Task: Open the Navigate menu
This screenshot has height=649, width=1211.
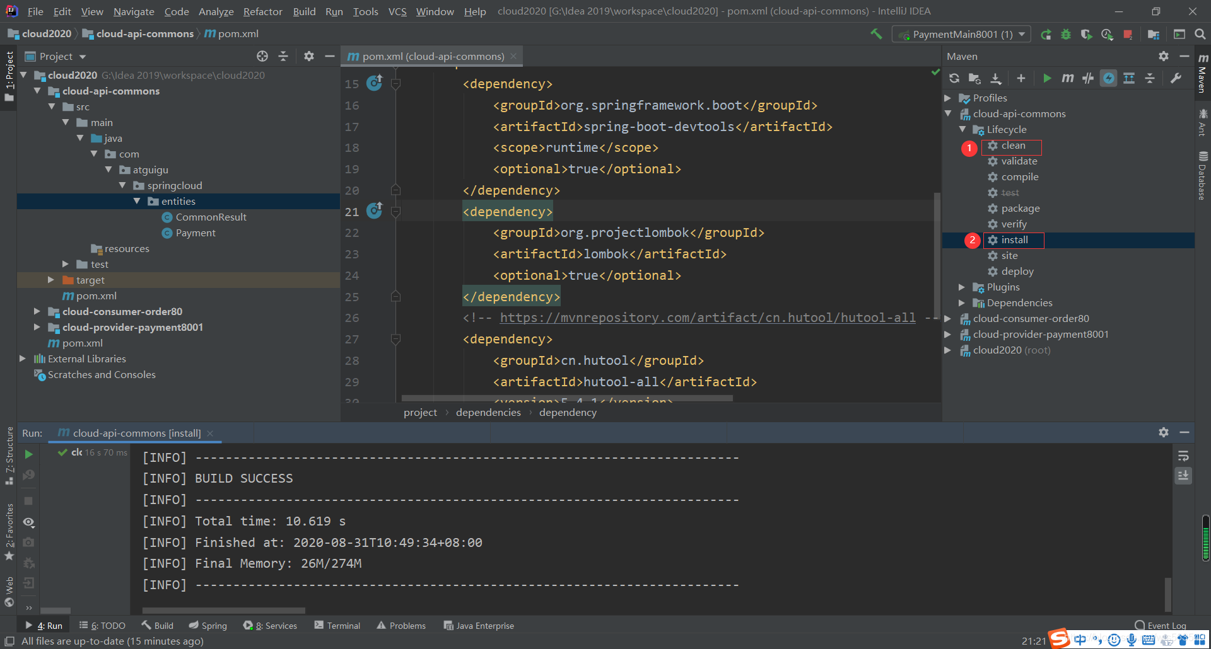Action: pos(134,11)
